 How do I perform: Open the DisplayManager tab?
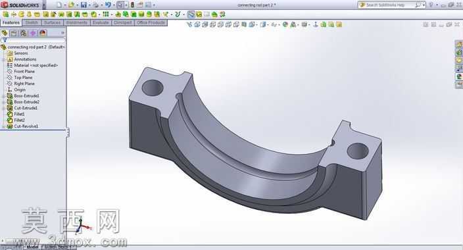[x=43, y=33]
